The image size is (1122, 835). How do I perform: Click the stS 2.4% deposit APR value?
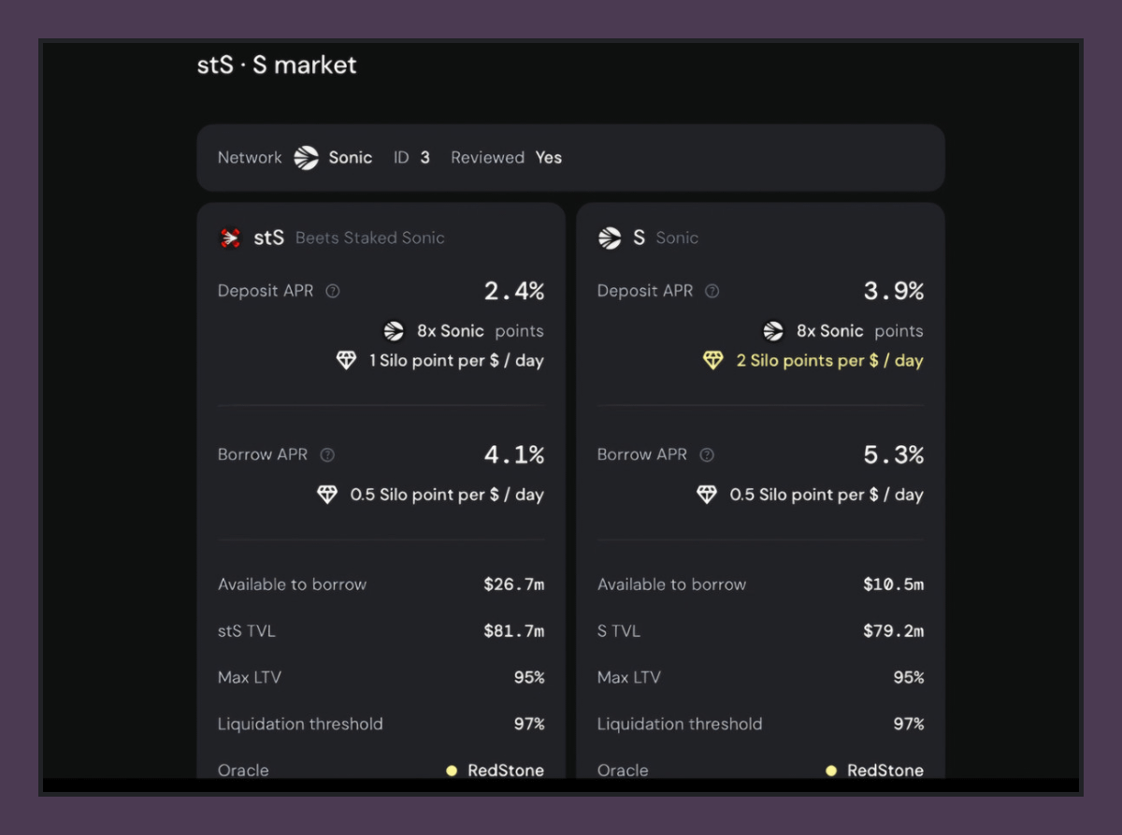pyautogui.click(x=513, y=292)
